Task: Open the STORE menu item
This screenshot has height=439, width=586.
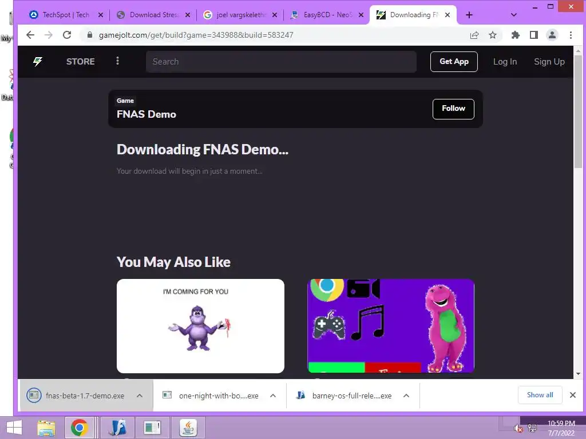Action: (80, 62)
